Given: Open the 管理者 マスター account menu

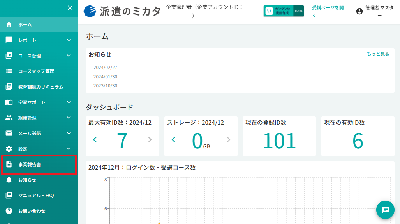Looking at the screenshot, I should tap(375, 11).
